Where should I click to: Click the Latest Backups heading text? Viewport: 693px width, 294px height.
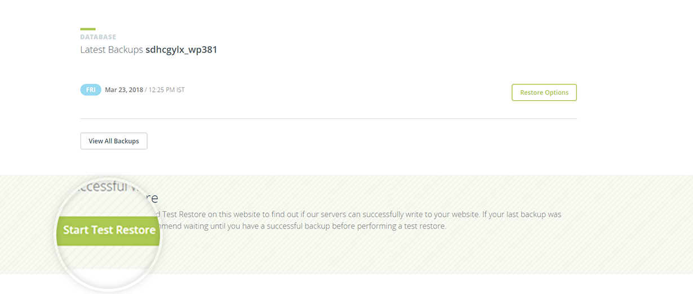coord(112,50)
